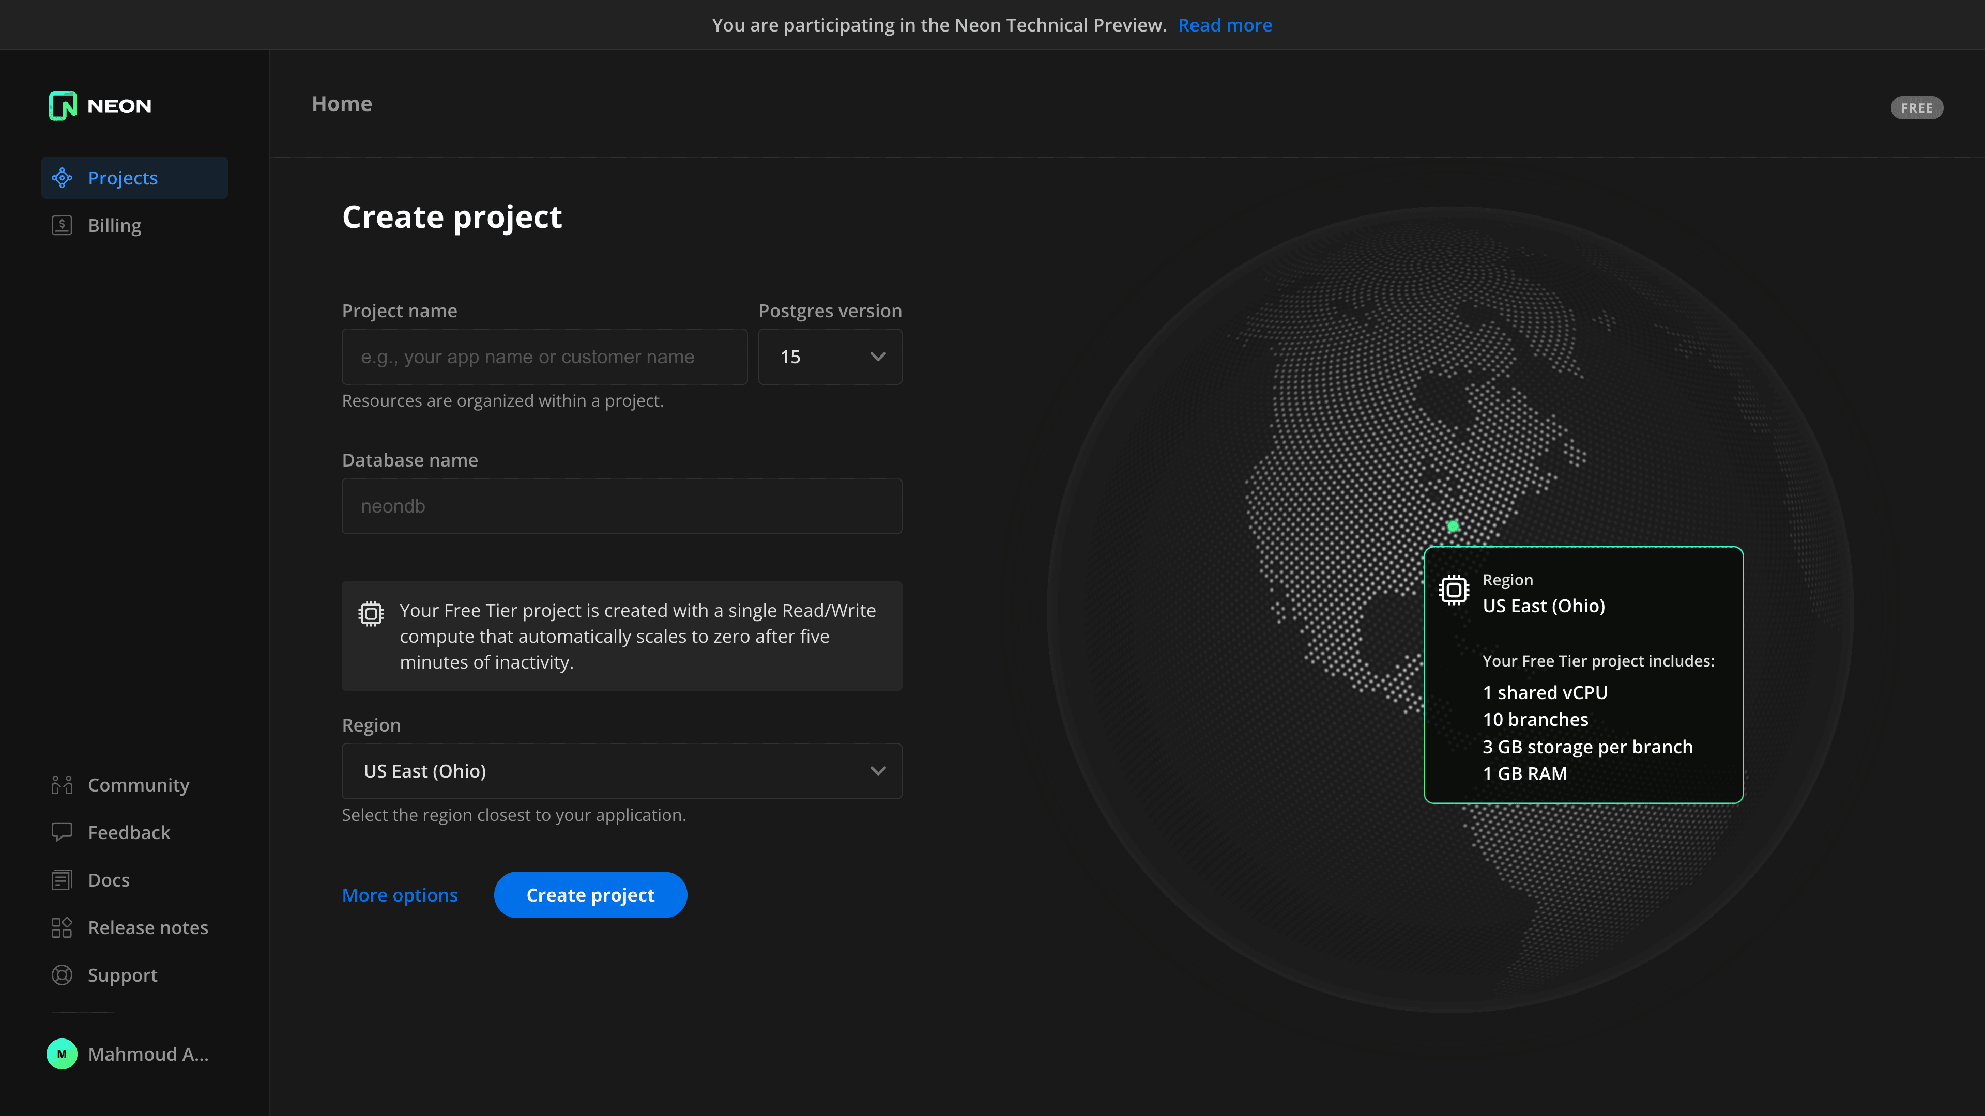Click the More options link
The width and height of the screenshot is (1985, 1116).
(x=399, y=895)
